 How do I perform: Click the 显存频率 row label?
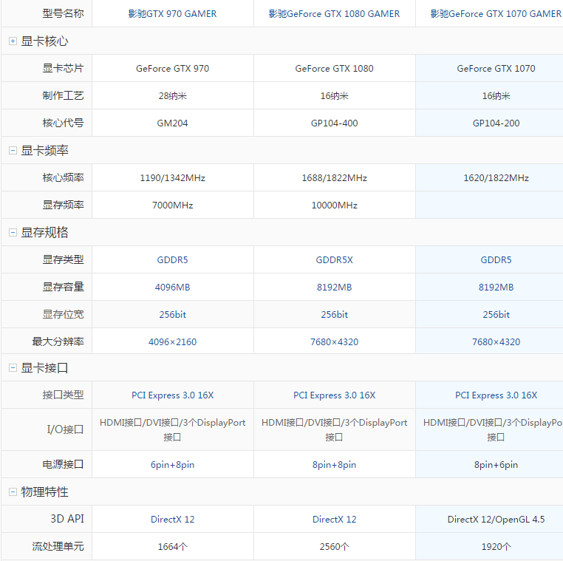[64, 205]
